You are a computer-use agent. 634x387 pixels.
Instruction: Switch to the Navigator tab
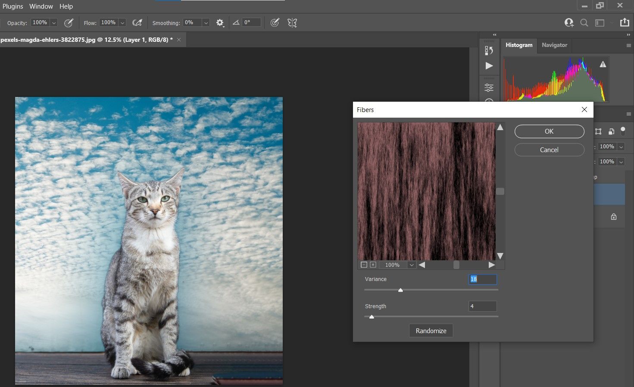(x=554, y=45)
